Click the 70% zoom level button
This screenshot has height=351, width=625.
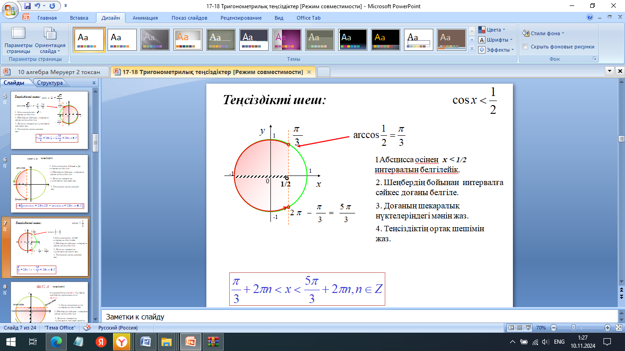[x=541, y=328]
